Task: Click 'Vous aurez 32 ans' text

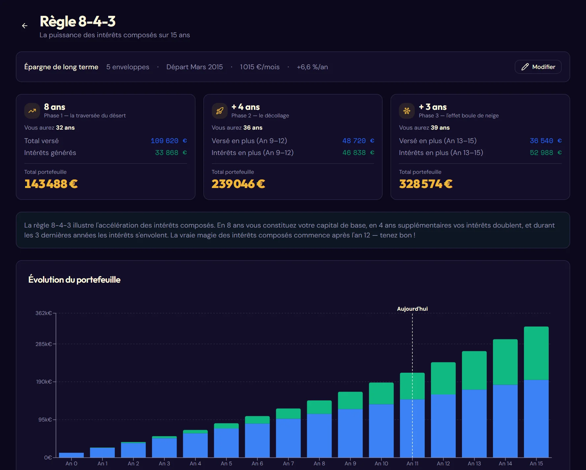Action: (49, 128)
